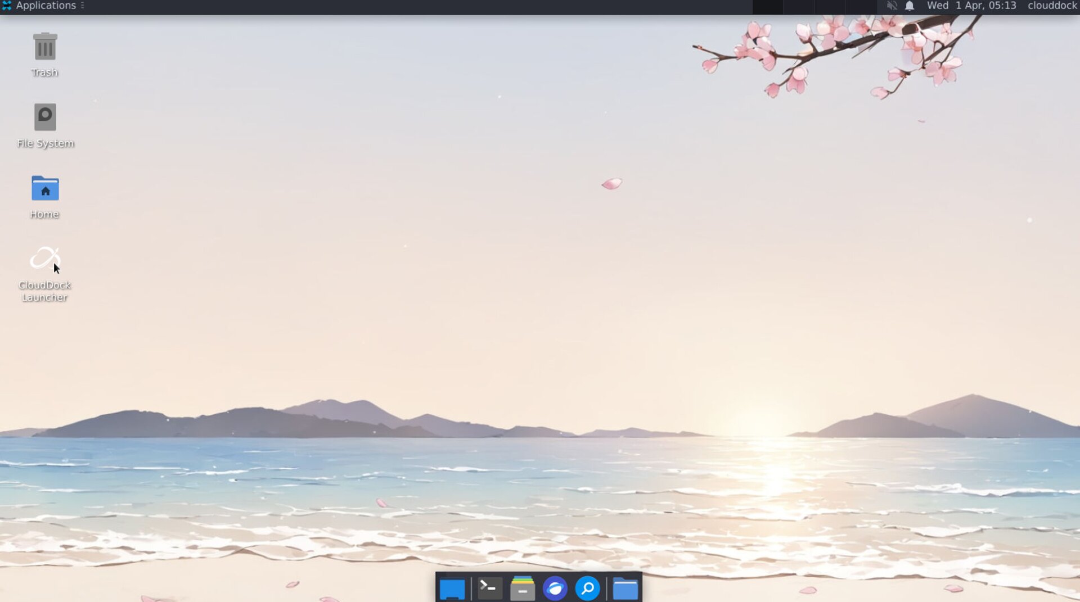The image size is (1080, 602).
Task: Launch the terminal from the dock
Action: [x=489, y=589]
